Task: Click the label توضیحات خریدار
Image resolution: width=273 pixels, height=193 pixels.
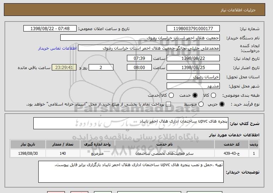Action: click(243, 172)
